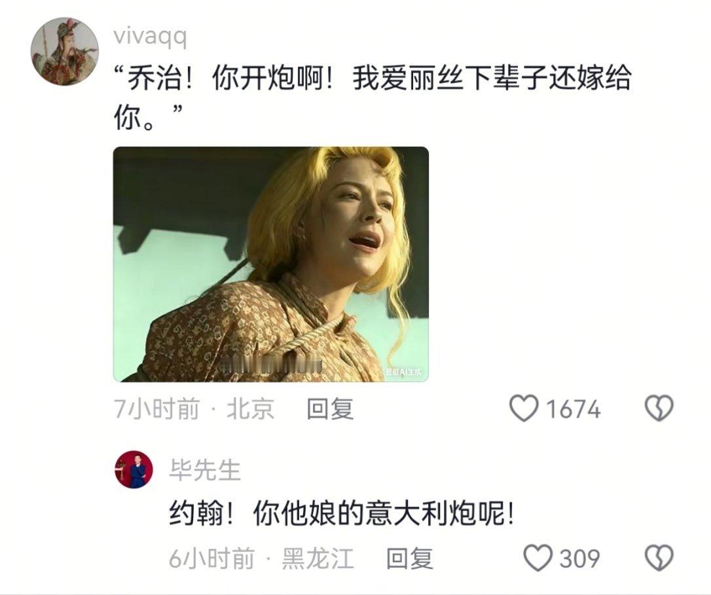Screen dimensions: 711x595
Task: Select the comment text starting with 乔治
Action: click(372, 97)
